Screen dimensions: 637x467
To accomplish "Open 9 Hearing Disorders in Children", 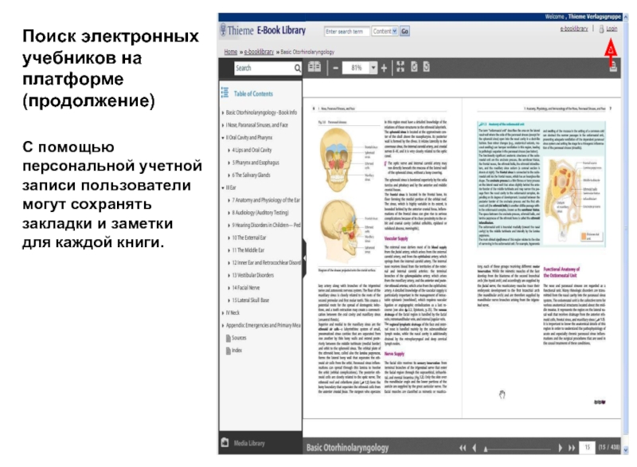I will pos(266,226).
